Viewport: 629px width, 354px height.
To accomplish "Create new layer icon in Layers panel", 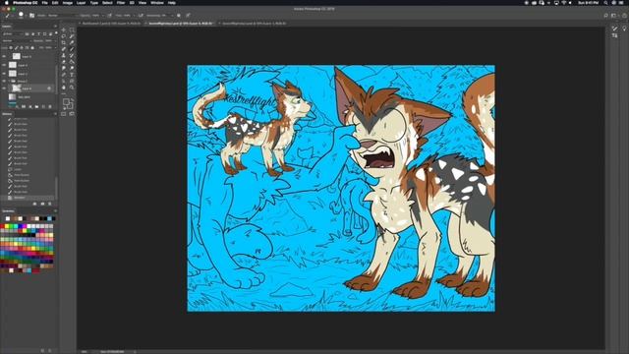I will 43,107.
